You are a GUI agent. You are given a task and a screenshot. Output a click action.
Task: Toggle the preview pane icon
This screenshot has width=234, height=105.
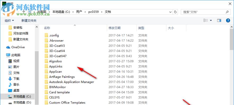coord(219,20)
